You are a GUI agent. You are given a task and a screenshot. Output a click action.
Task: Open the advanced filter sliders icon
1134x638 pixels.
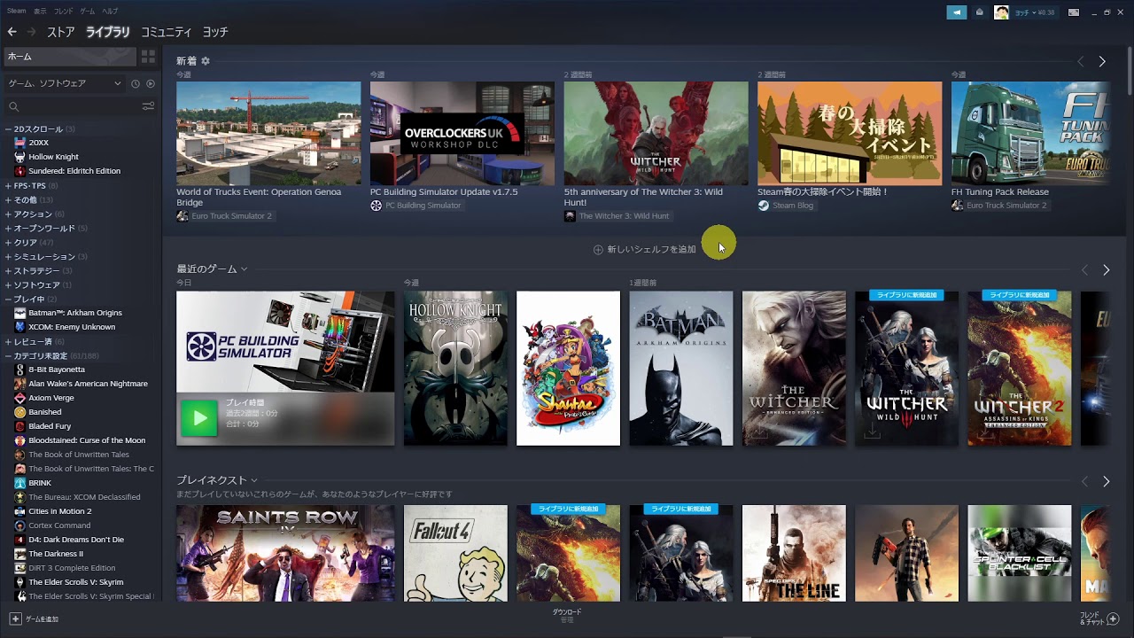click(x=148, y=106)
